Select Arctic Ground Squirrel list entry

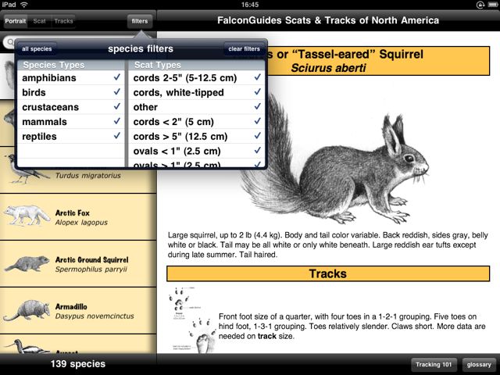(x=78, y=264)
